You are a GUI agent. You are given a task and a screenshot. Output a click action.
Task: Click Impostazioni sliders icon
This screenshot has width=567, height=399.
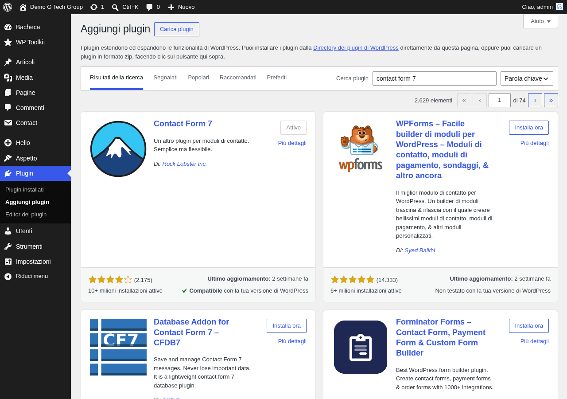click(x=8, y=262)
